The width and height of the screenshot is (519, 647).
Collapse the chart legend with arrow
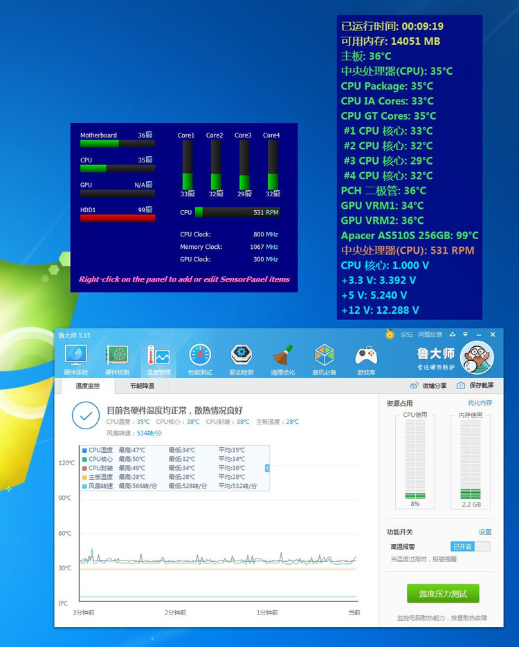pyautogui.click(x=267, y=468)
